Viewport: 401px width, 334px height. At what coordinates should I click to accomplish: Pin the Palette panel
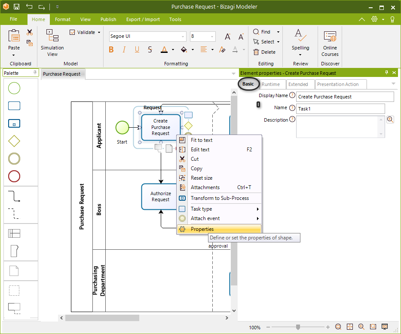point(35,73)
